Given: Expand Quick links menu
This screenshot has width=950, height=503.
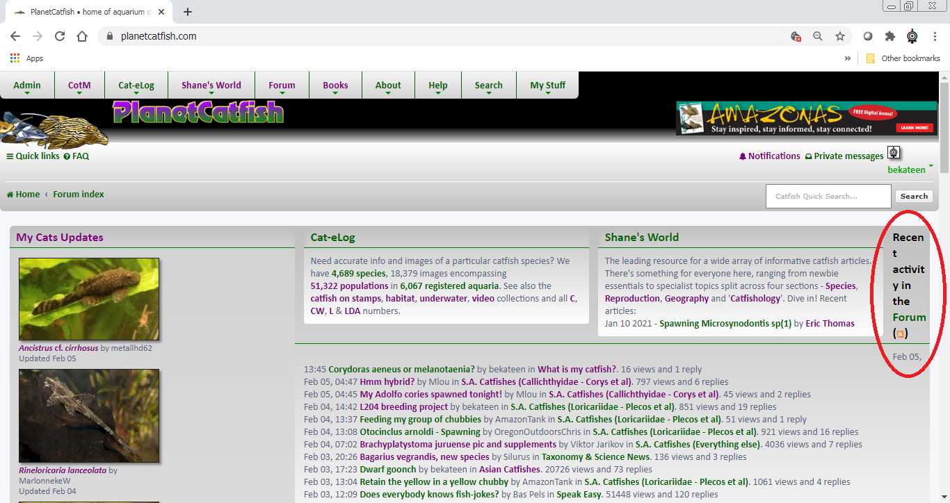Looking at the screenshot, I should 33,156.
